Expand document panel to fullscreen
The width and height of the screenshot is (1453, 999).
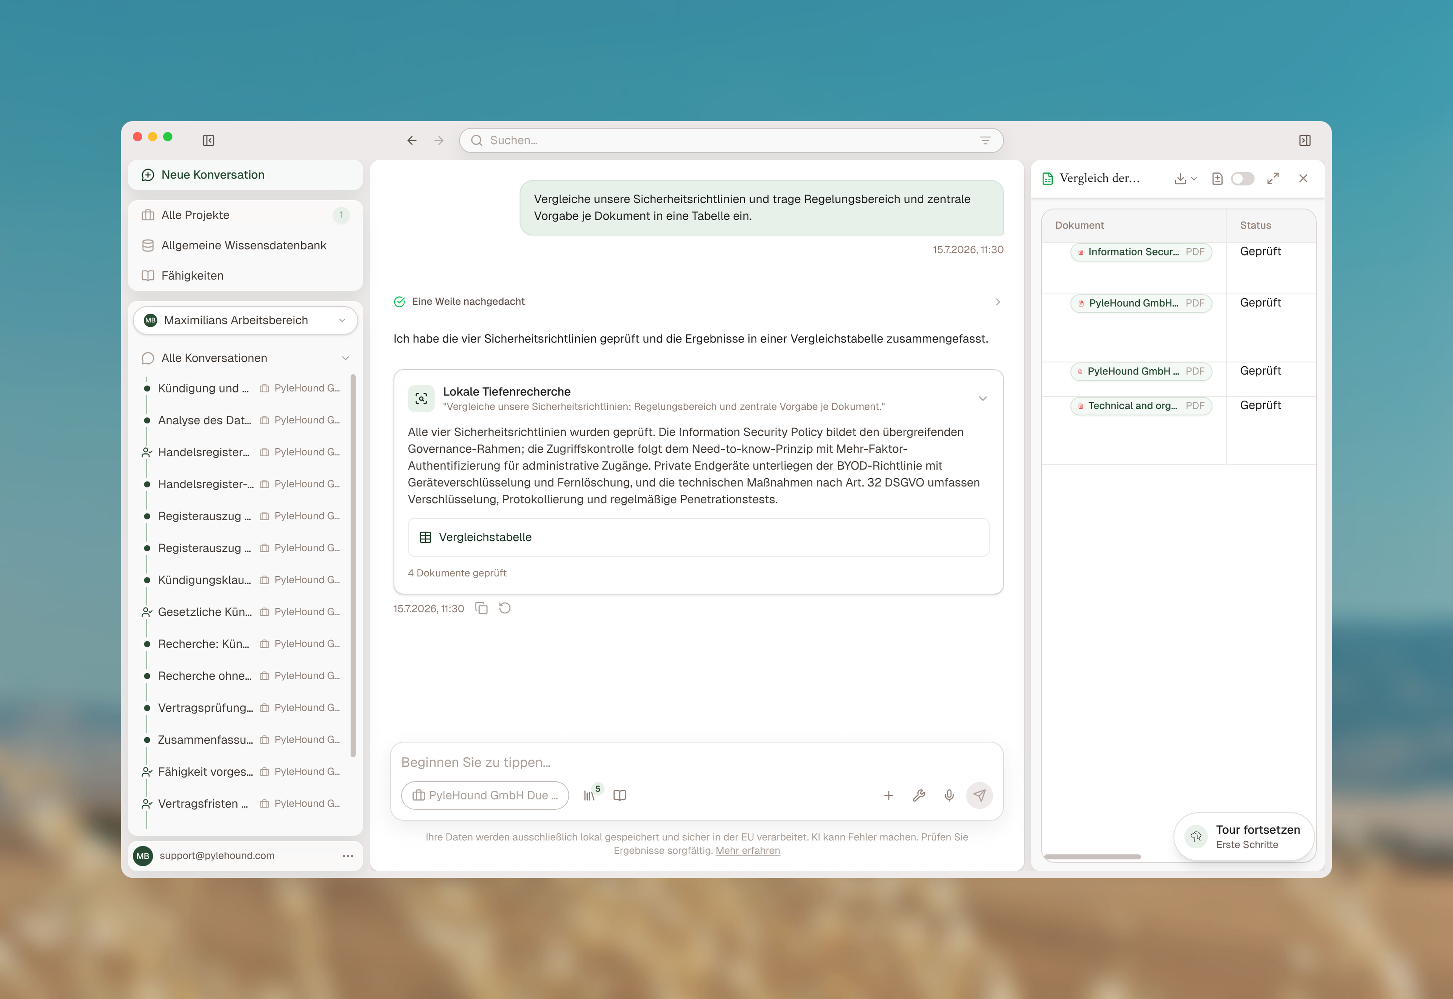pyautogui.click(x=1273, y=178)
